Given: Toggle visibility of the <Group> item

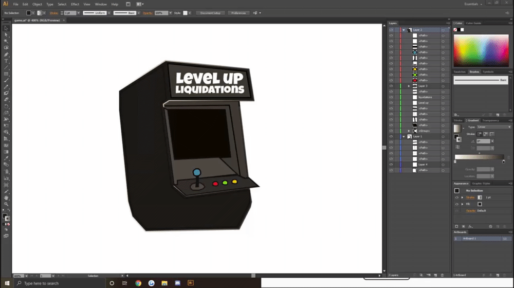Looking at the screenshot, I should [391, 131].
